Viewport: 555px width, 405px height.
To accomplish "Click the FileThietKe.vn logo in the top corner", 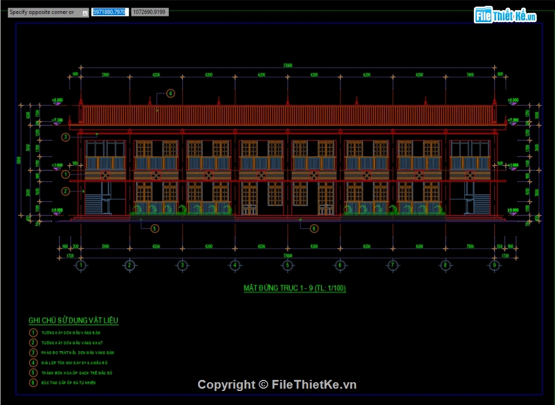I will click(506, 16).
